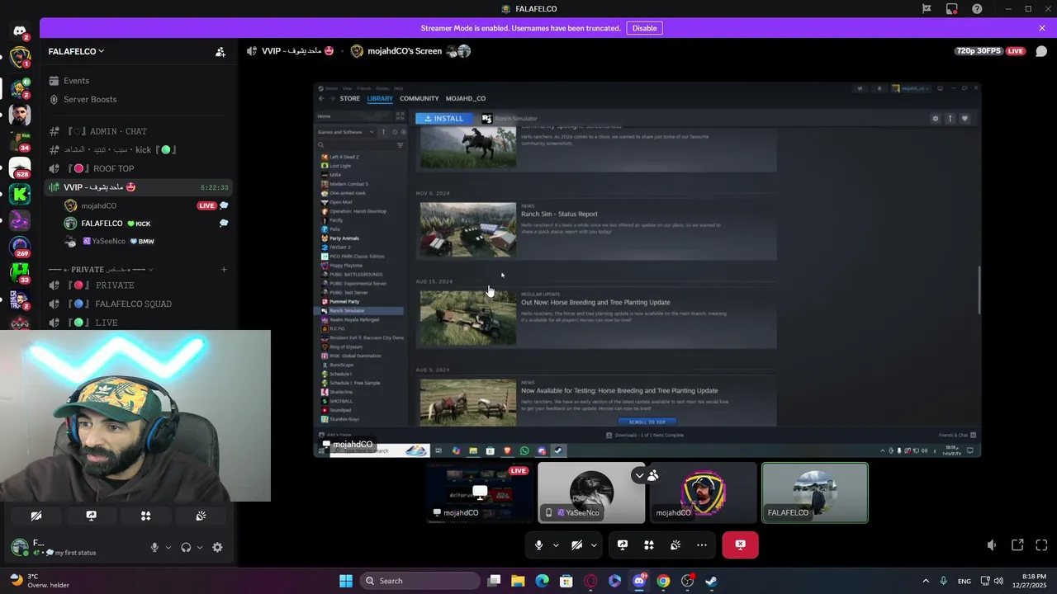
Task: Open the kick text channel
Action: click(138, 150)
